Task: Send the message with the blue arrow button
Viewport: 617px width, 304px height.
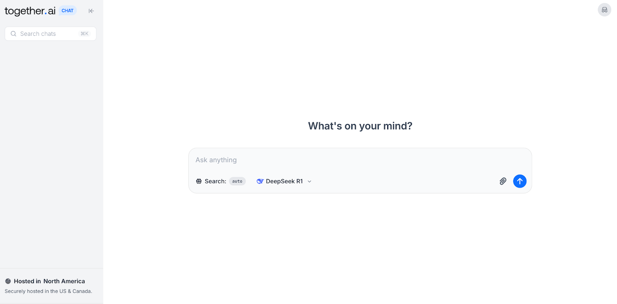Action: pos(519,181)
